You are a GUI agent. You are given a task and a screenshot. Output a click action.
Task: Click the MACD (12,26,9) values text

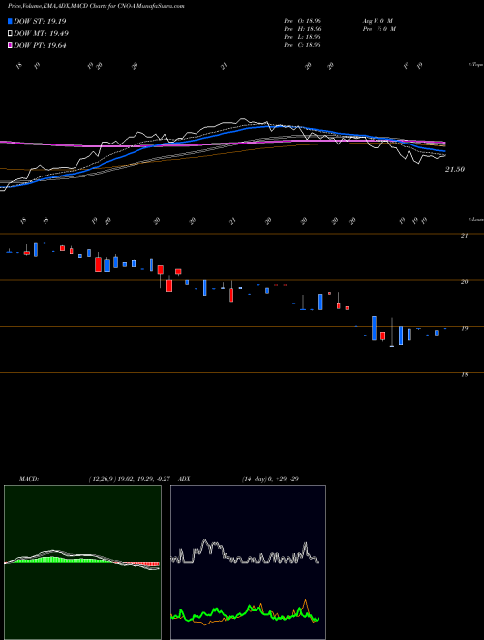(x=132, y=479)
